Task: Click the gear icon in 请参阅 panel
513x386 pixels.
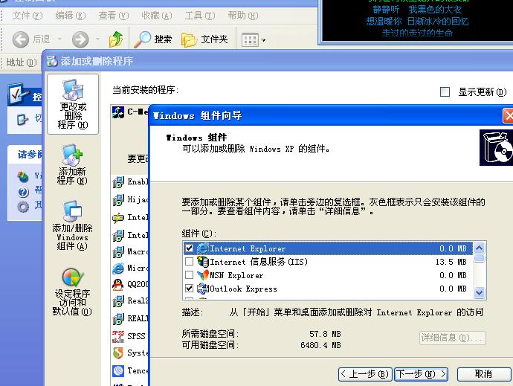Action: 23,207
